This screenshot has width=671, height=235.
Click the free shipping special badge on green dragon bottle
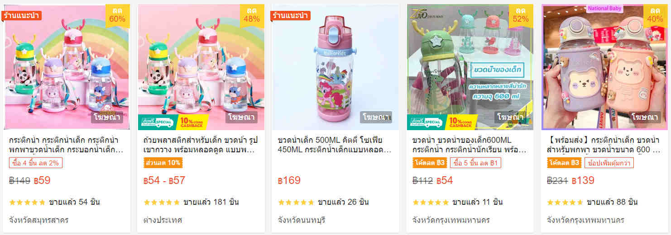[425, 122]
